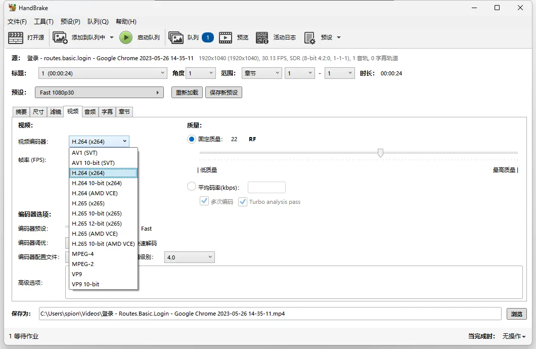
Task: Click the Add to Queue image icon
Action: tap(60, 37)
